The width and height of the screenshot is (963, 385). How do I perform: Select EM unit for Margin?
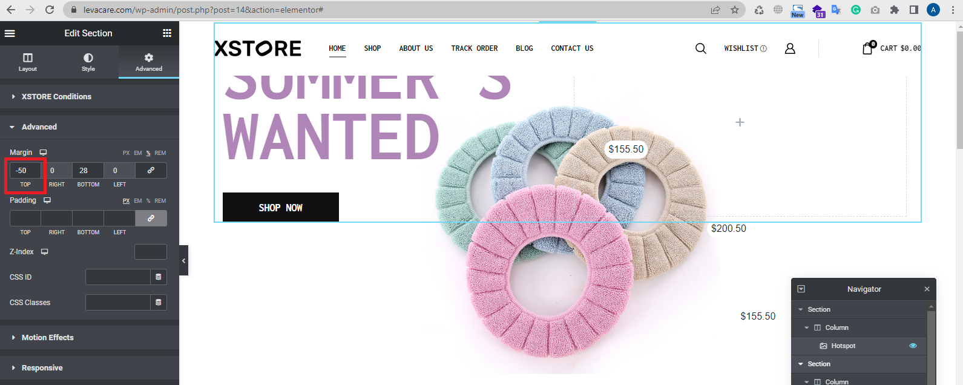(x=138, y=153)
